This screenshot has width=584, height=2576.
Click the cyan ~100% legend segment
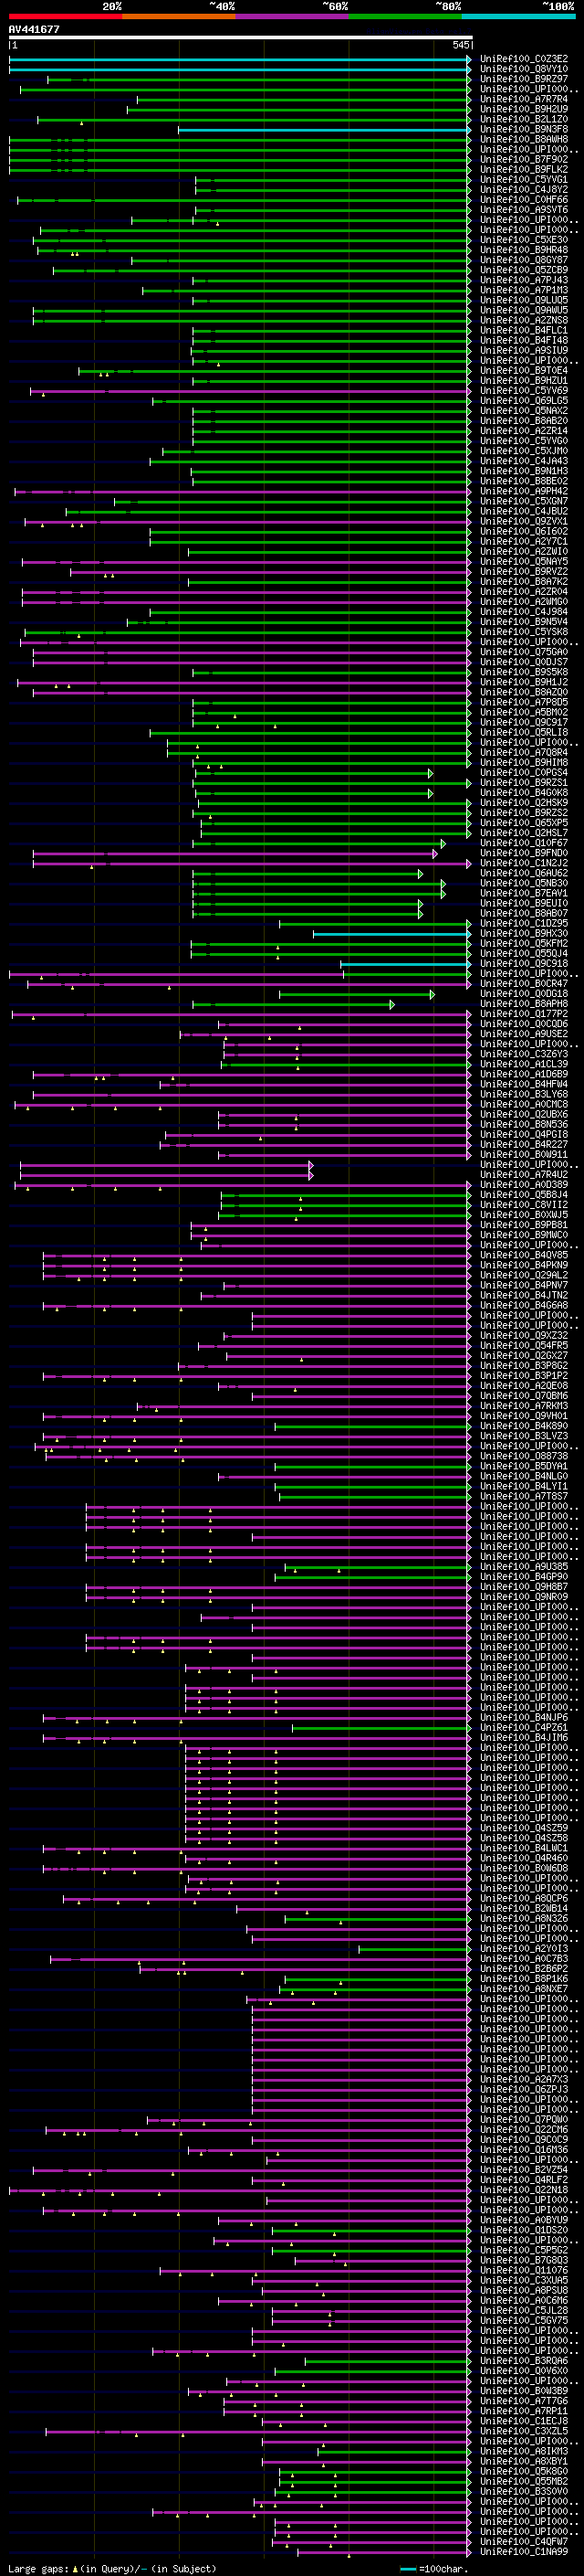click(518, 16)
